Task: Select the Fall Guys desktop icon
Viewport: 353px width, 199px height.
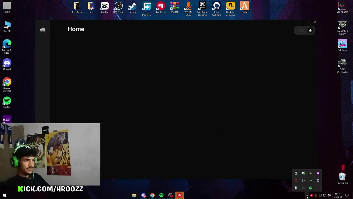Action: point(342,46)
